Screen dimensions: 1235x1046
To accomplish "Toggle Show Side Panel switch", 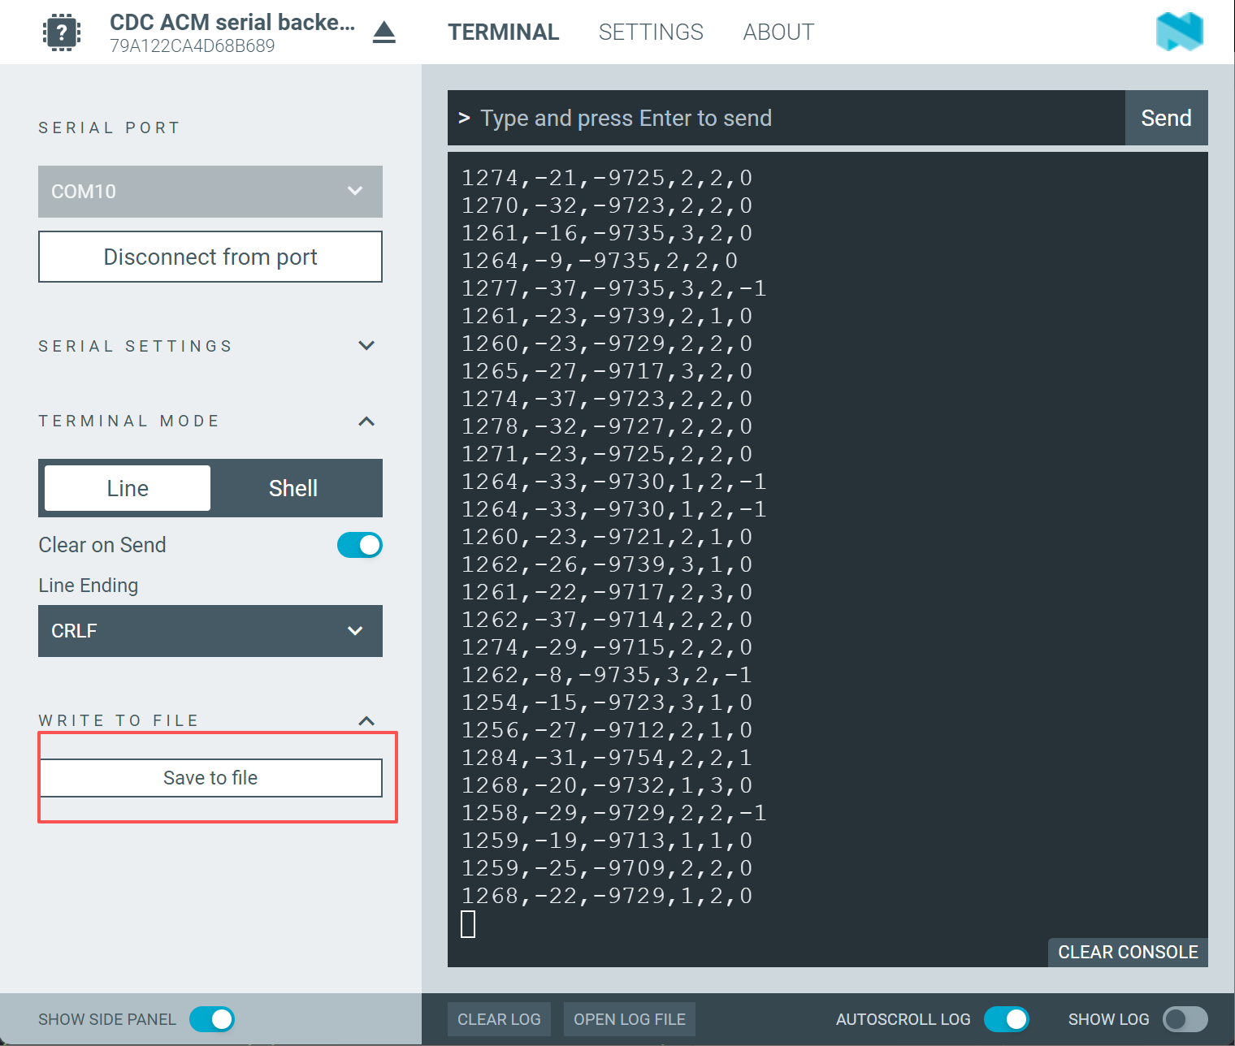I will tap(212, 1019).
